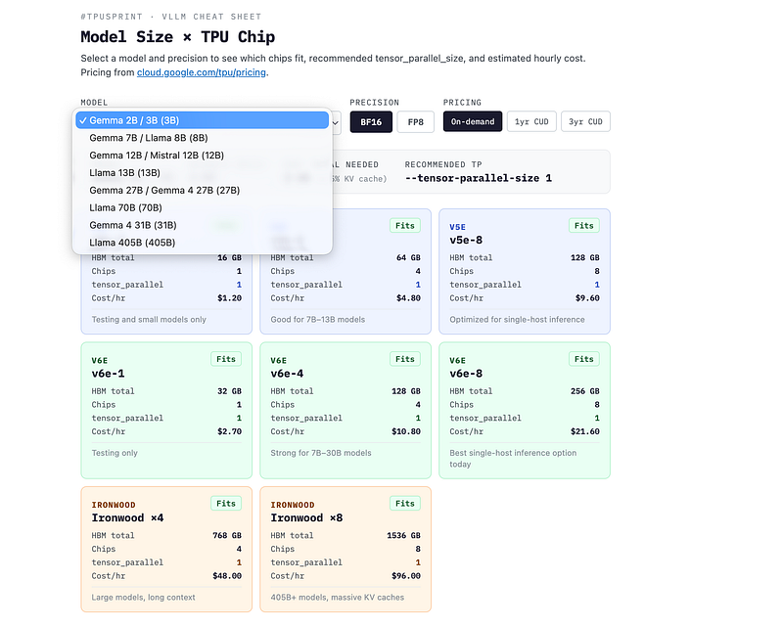783x627 pixels.
Task: Click the $10.80 cost on v6e-4
Action: click(x=406, y=431)
